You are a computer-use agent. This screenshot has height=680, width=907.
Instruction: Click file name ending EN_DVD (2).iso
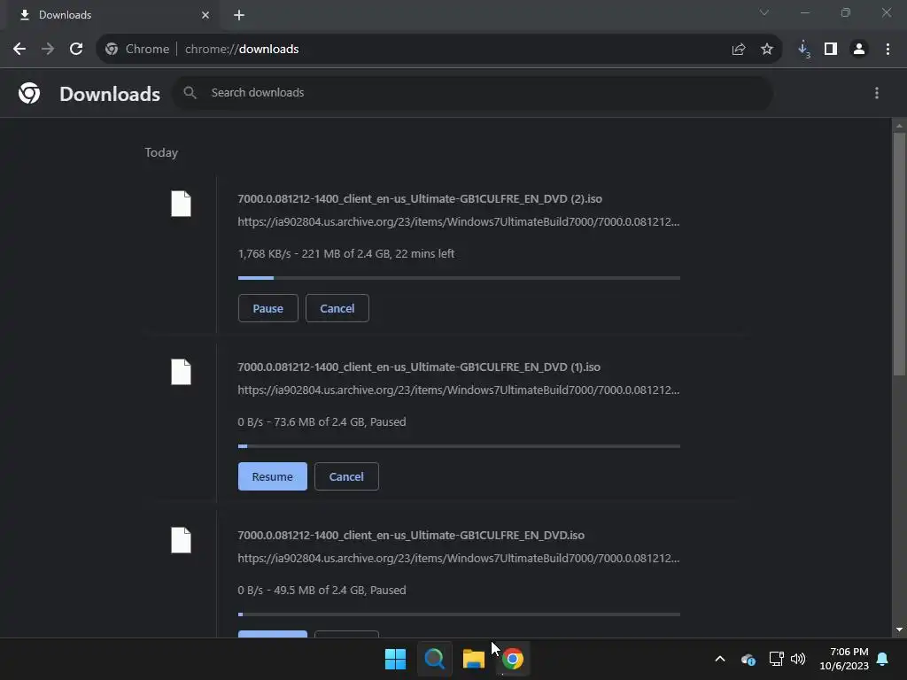pos(420,199)
